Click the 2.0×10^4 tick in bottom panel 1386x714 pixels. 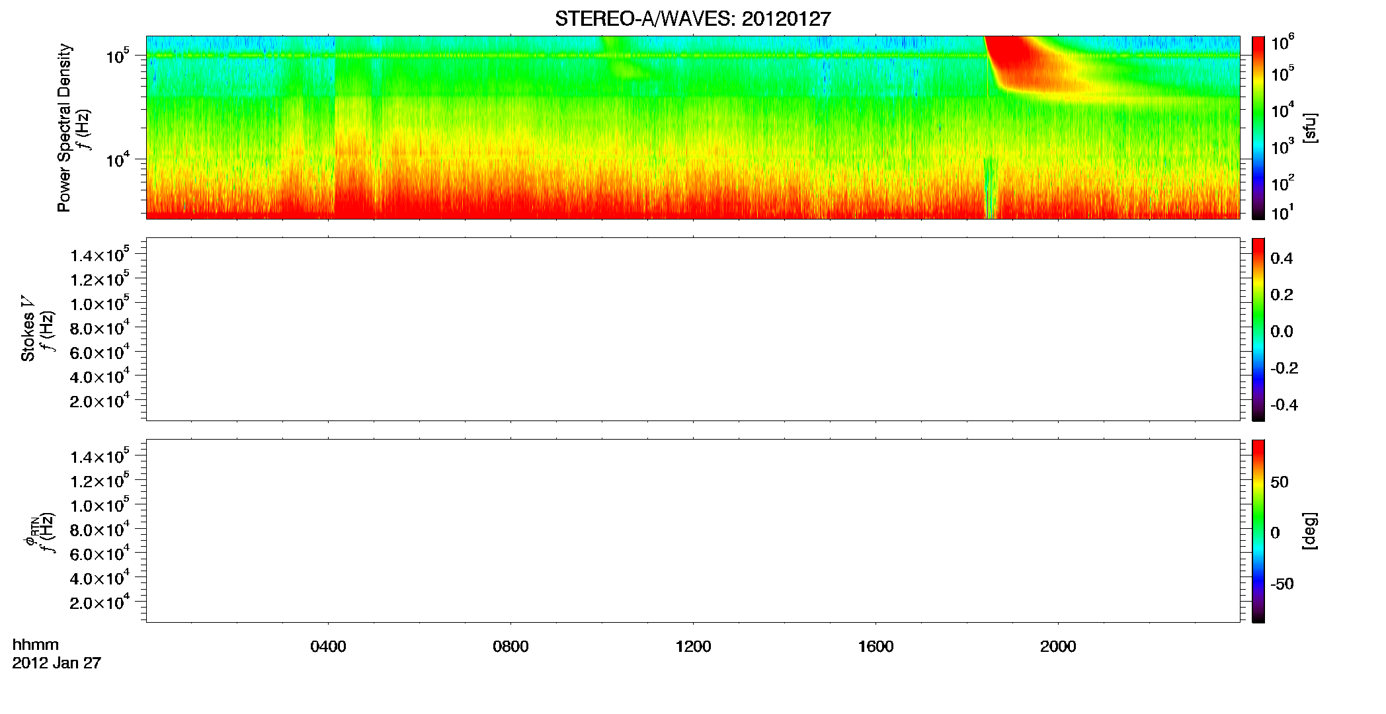tap(100, 602)
